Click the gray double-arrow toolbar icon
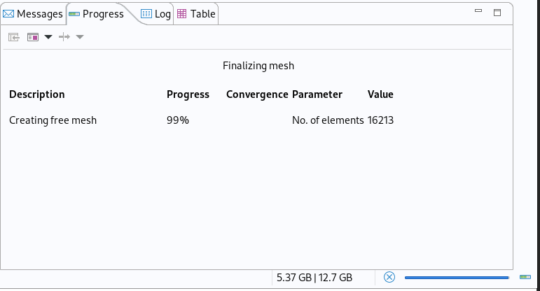 (x=64, y=37)
